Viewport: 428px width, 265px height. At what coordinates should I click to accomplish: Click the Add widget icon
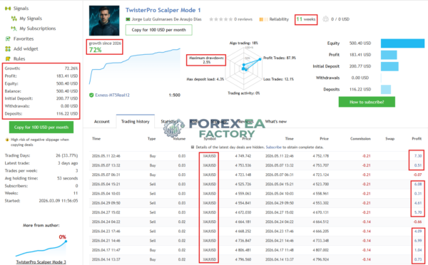[x=8, y=49]
